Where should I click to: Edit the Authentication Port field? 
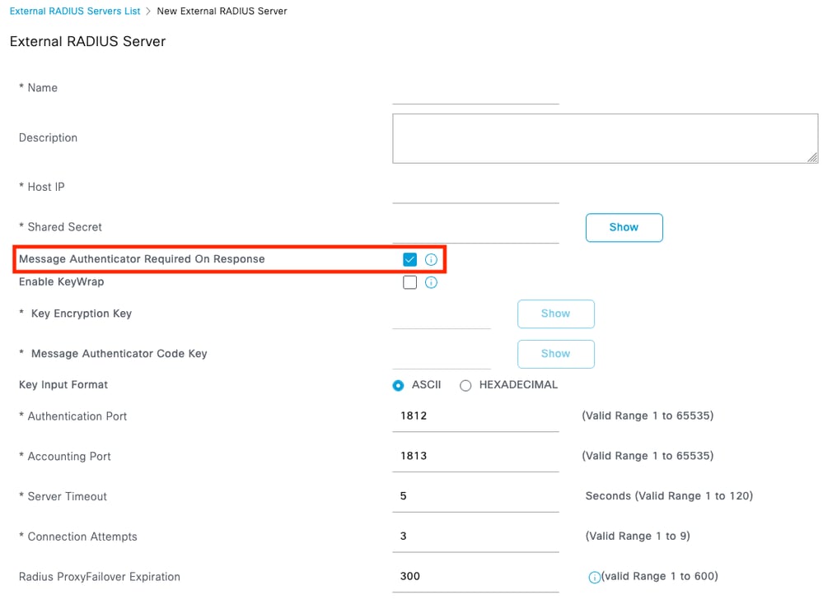(x=475, y=416)
